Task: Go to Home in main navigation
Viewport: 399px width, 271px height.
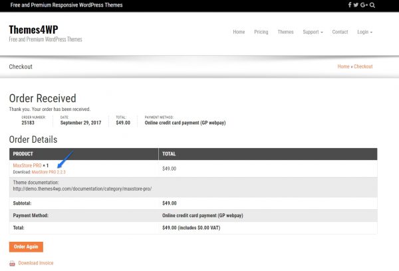Action: [239, 32]
